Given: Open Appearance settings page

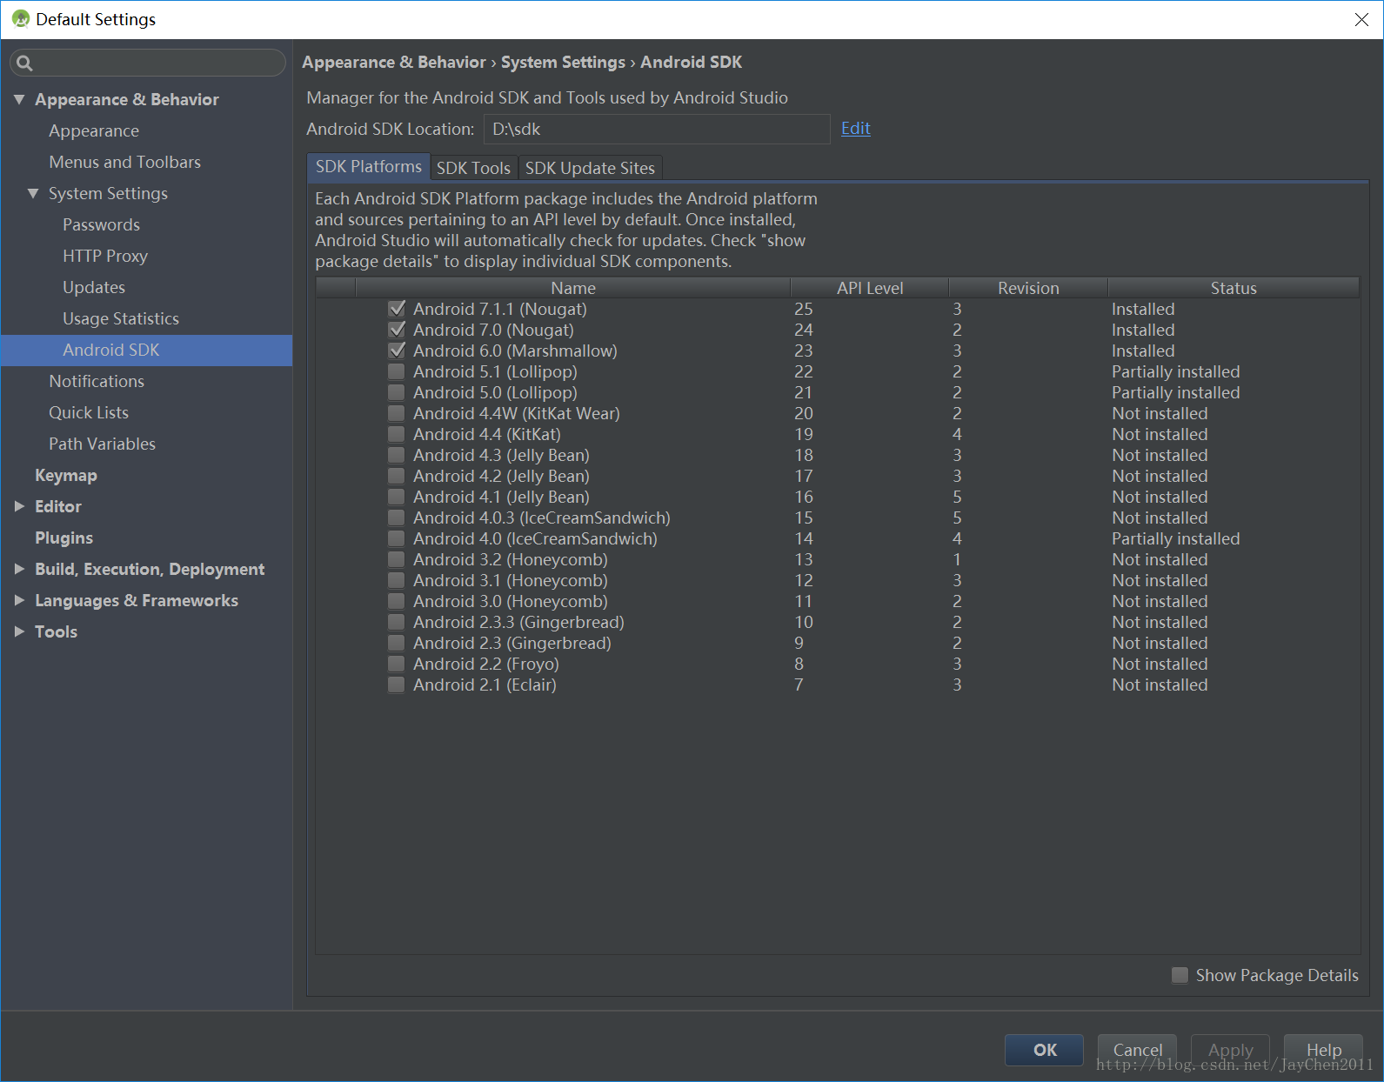Looking at the screenshot, I should [94, 130].
